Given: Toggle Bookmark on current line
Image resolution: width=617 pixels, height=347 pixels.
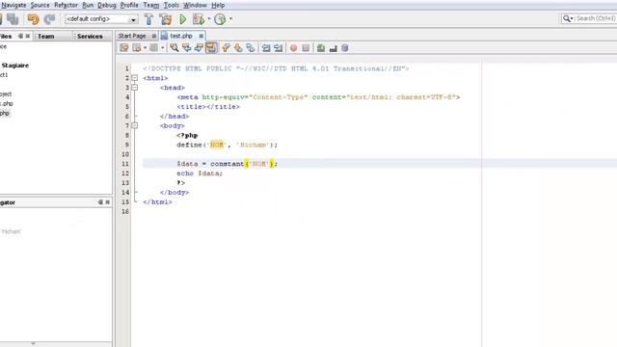Looking at the screenshot, I should point(251,48).
